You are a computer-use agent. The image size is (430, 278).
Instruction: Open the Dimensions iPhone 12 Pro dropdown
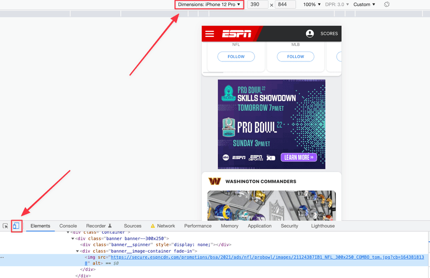tap(209, 4)
